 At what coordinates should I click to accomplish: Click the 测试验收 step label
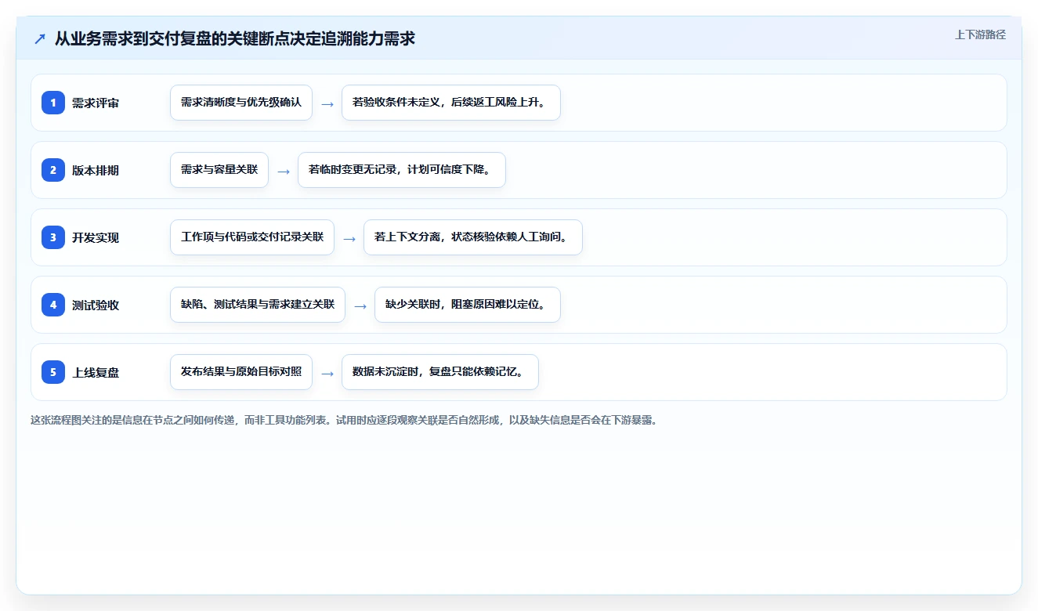pyautogui.click(x=96, y=305)
